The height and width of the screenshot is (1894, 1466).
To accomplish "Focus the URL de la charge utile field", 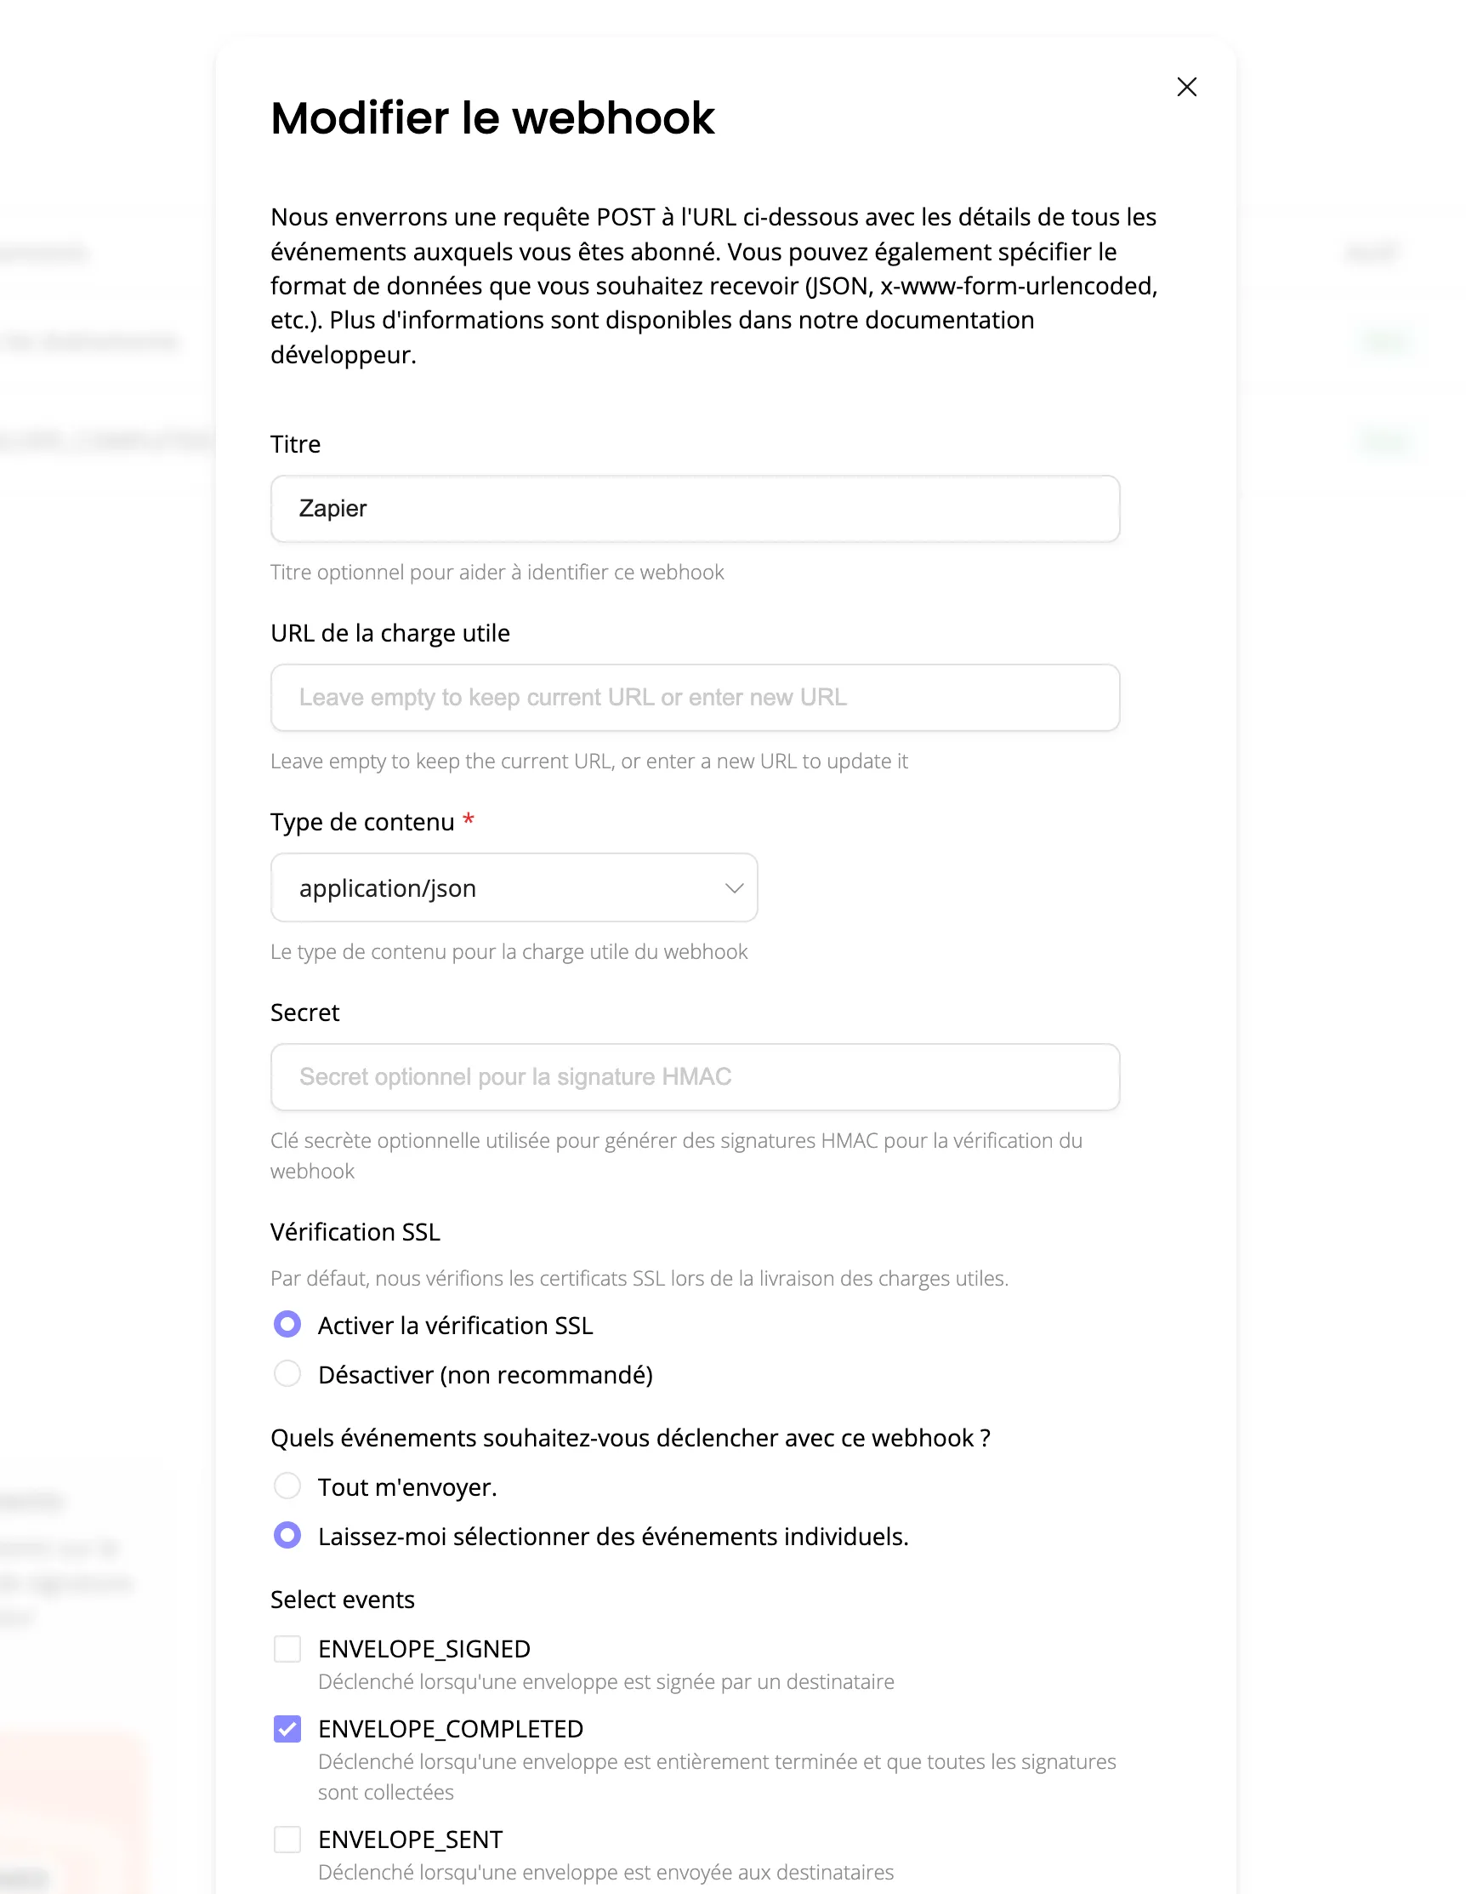I will coord(695,697).
